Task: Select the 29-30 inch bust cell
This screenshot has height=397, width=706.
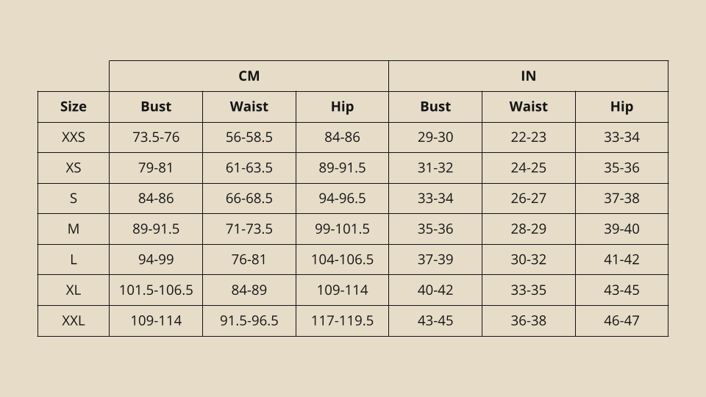Action: pos(435,137)
